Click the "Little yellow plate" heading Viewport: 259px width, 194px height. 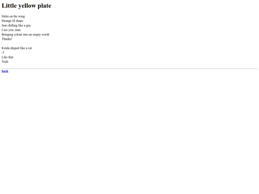(26, 6)
